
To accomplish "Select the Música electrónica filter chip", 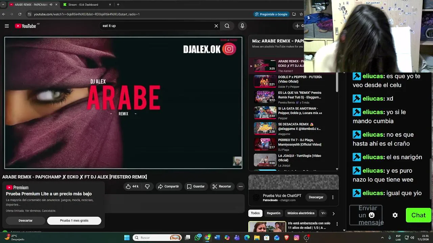I will [301, 213].
